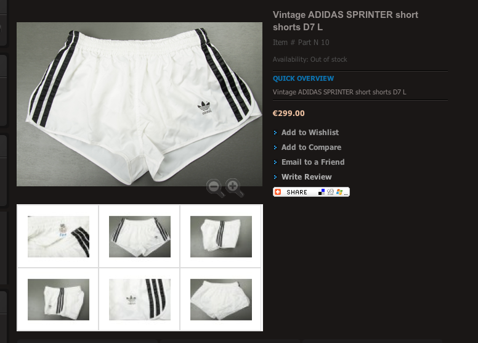This screenshot has height=343, width=478.
Task: Open the folded side view thumbnail, top row
Action: [x=221, y=236]
